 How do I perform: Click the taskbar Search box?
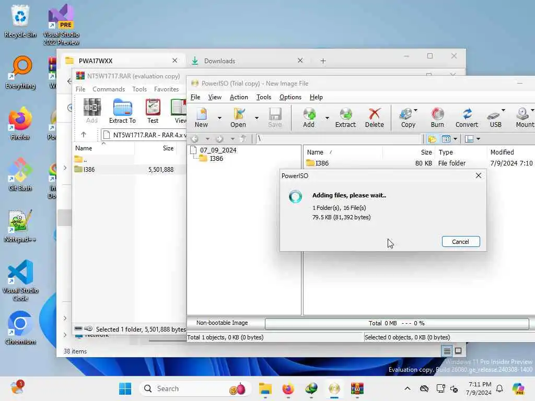coord(195,388)
